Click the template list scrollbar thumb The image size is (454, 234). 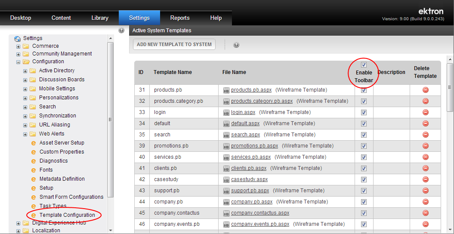tap(450, 87)
